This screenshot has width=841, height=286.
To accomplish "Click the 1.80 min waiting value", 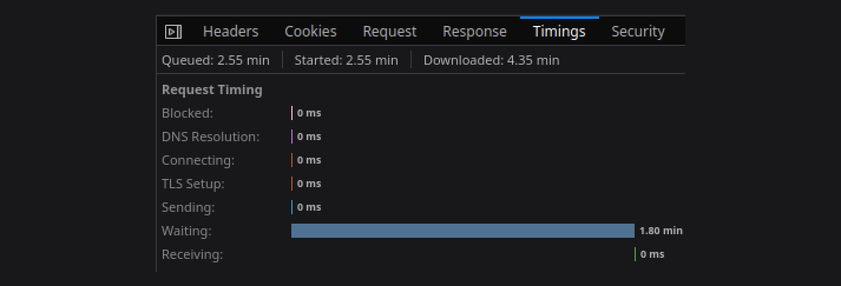I will tap(661, 231).
